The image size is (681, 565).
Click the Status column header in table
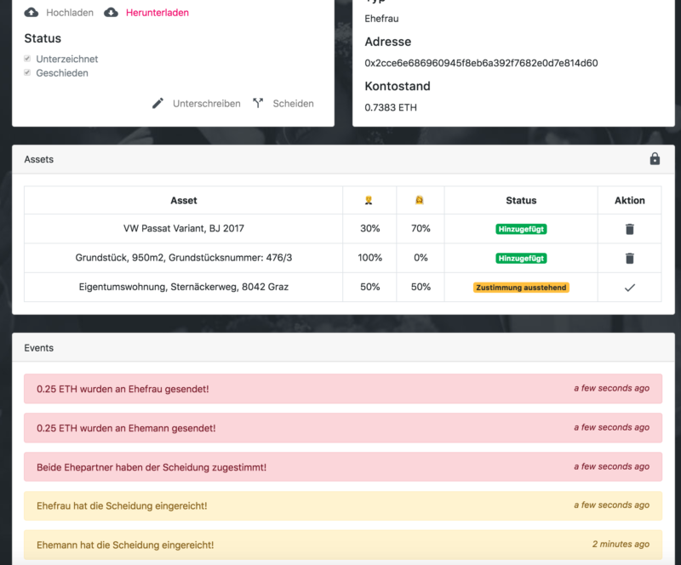[x=521, y=200]
